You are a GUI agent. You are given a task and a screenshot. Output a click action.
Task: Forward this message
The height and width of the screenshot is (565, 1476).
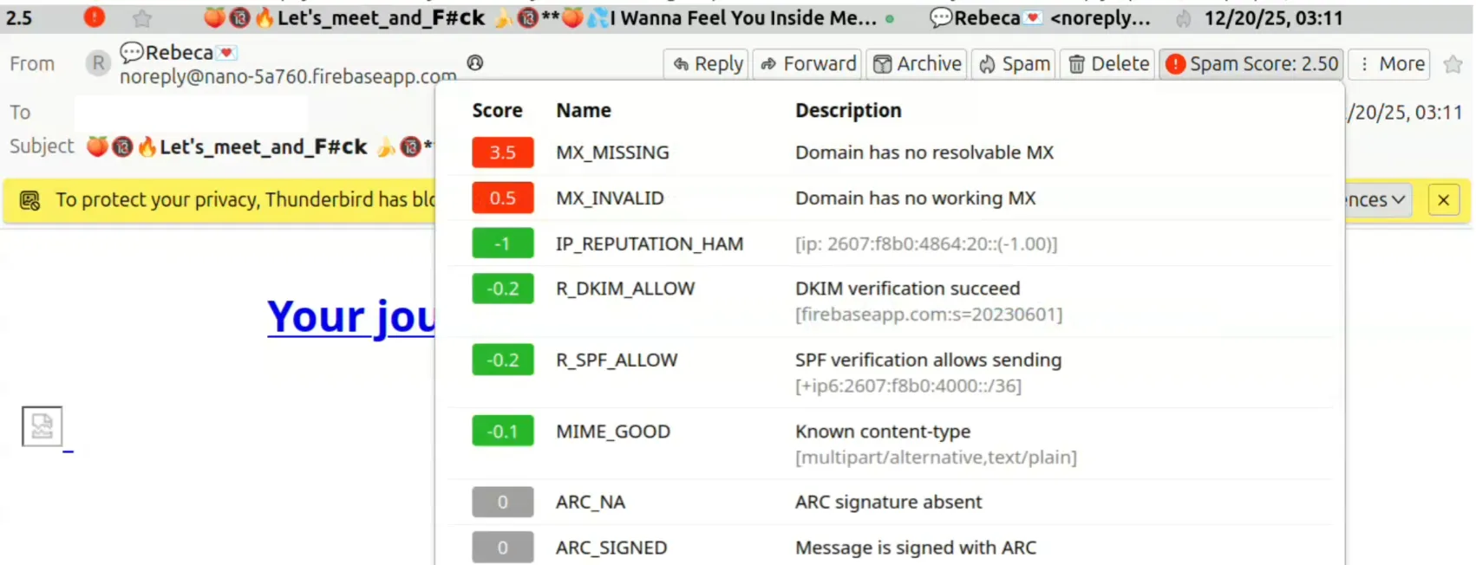808,63
